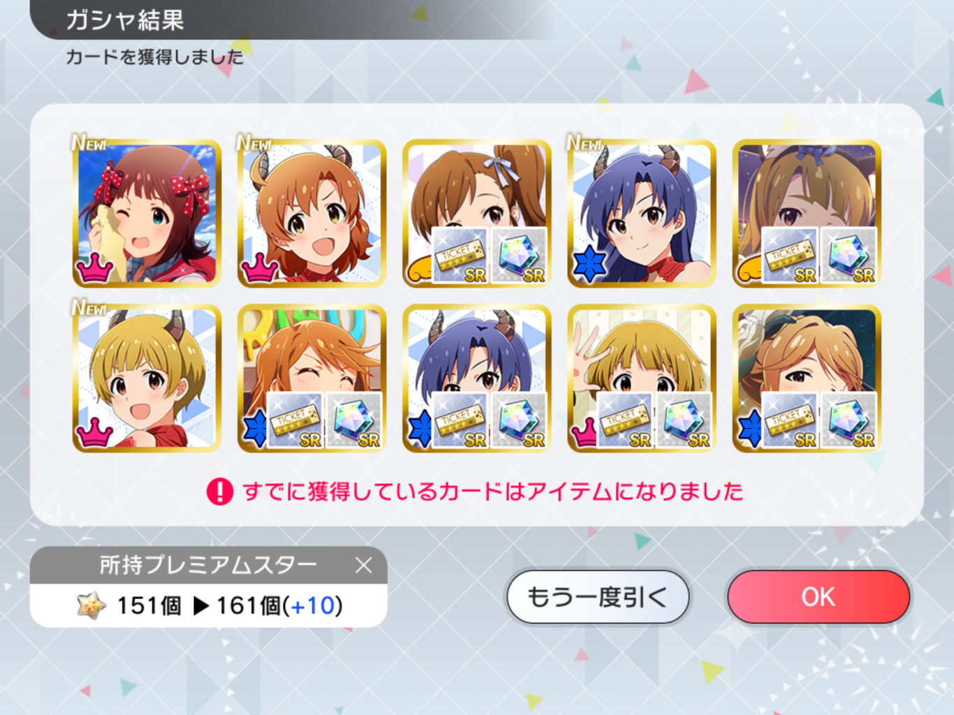Select the new blonde horned girl card
The width and height of the screenshot is (954, 715).
(x=147, y=378)
